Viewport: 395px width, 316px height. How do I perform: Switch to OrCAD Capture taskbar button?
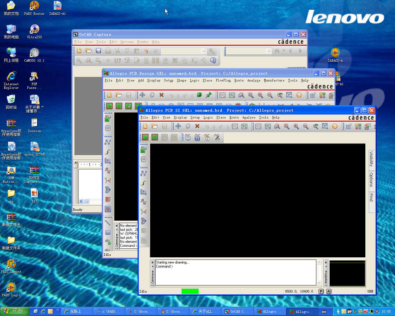[238, 311]
